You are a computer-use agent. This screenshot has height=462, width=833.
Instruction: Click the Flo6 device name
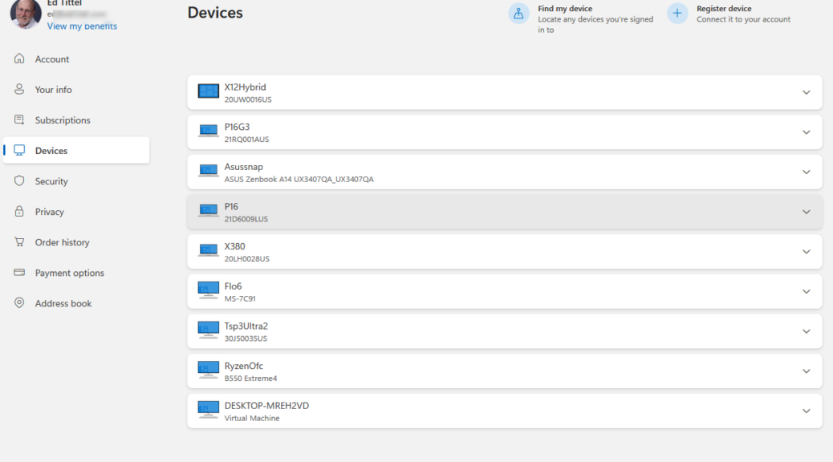click(233, 286)
